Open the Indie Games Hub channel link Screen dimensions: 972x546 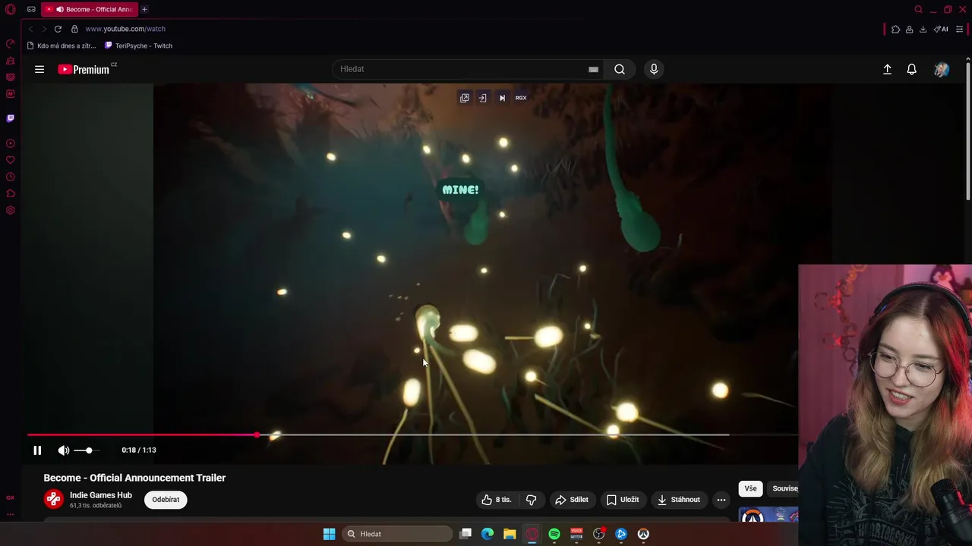pos(101,495)
